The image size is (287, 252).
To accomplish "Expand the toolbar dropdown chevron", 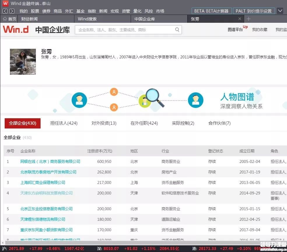I will click(280, 11).
